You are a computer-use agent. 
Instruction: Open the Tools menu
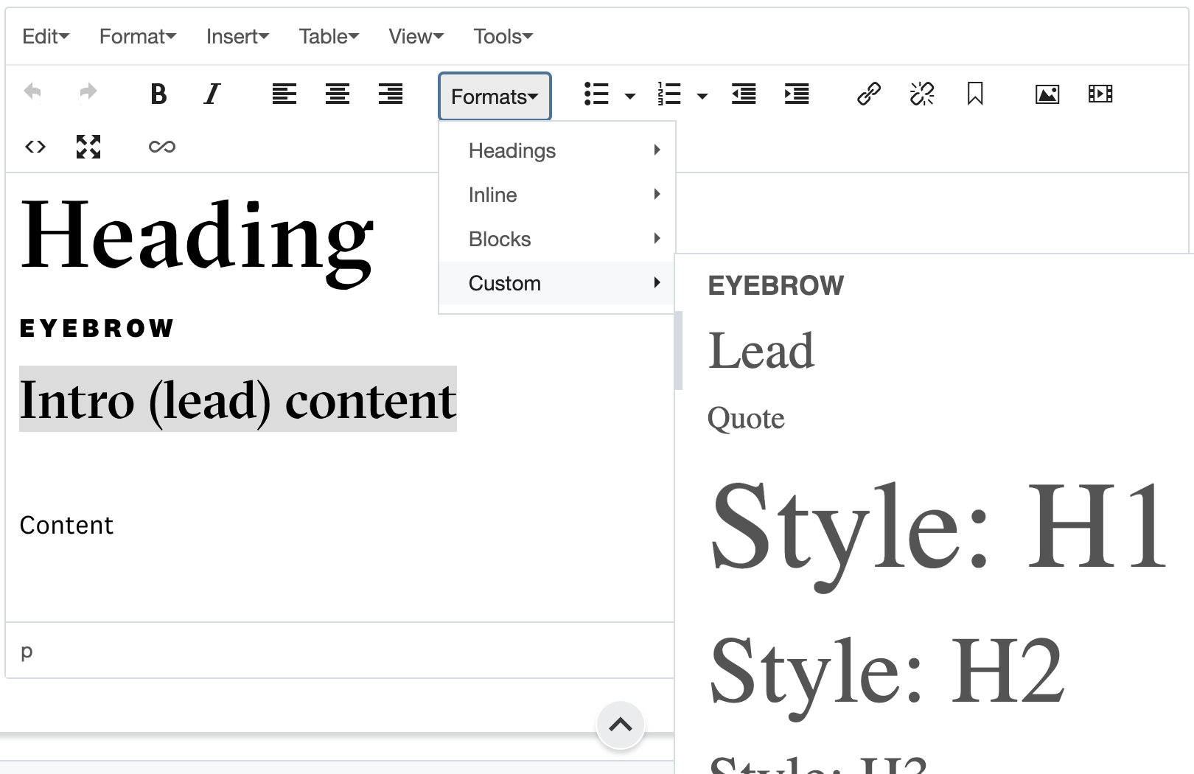502,35
